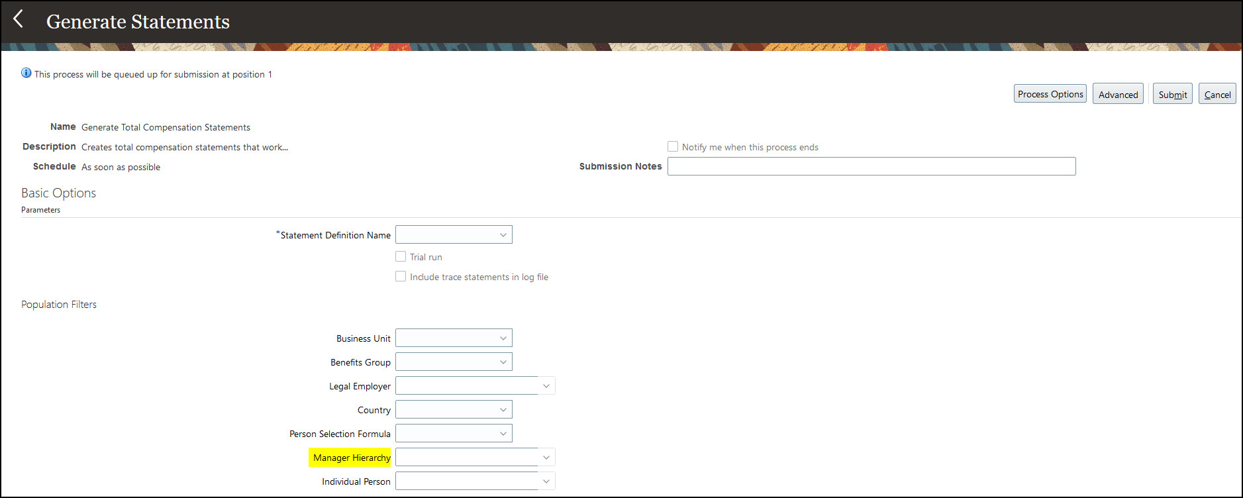Viewport: 1243px width, 498px height.
Task: Click the queued for submission message
Action: (x=153, y=74)
